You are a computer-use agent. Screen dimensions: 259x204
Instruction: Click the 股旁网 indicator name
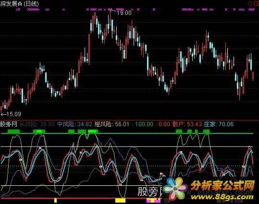pos(9,124)
